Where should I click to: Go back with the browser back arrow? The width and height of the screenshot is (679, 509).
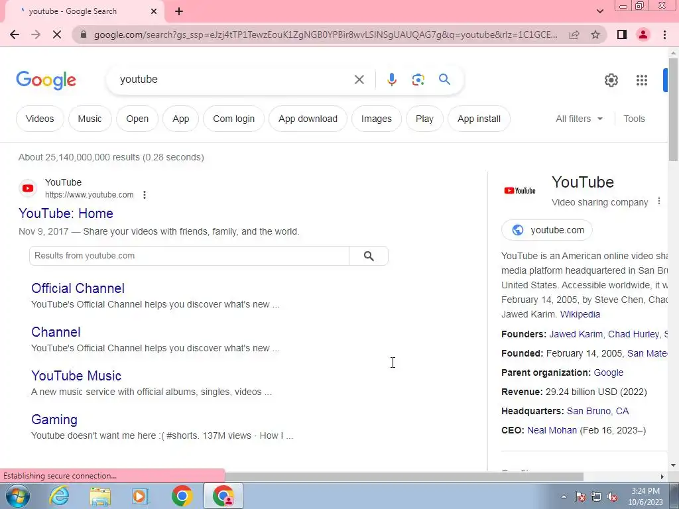(x=15, y=34)
